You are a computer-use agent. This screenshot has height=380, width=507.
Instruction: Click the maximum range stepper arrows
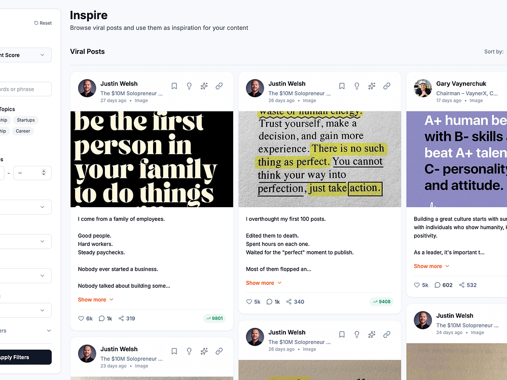pyautogui.click(x=44, y=173)
